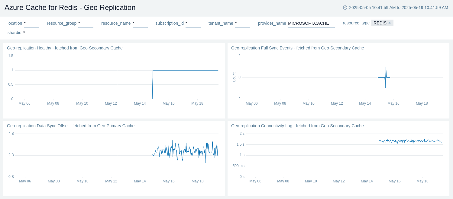The image size is (453, 199).
Task: Click the 1.5 axis label in Healthy chart
Action: pyautogui.click(x=11, y=56)
